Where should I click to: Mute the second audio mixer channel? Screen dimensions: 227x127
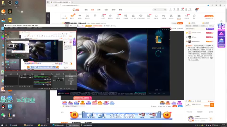tap(47, 85)
